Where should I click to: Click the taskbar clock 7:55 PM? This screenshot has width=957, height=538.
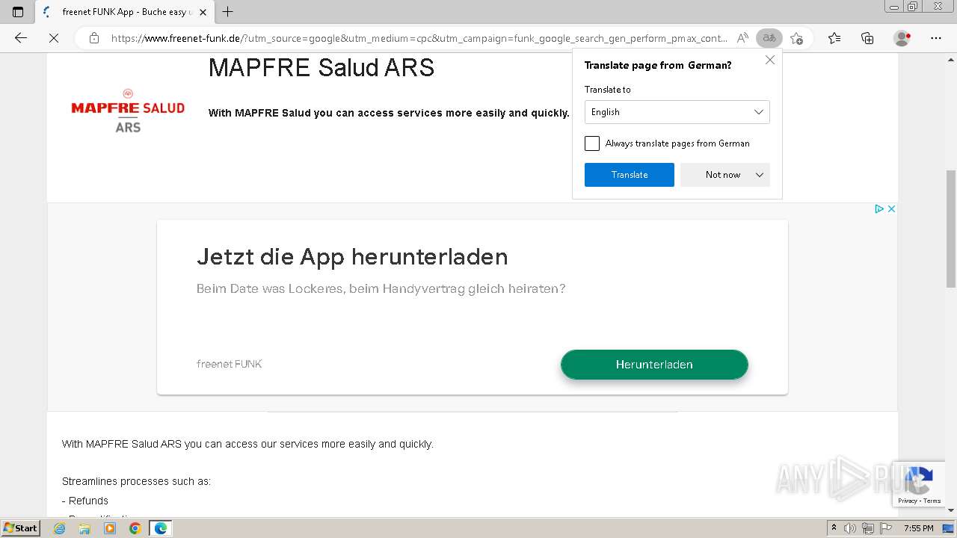pyautogui.click(x=919, y=528)
